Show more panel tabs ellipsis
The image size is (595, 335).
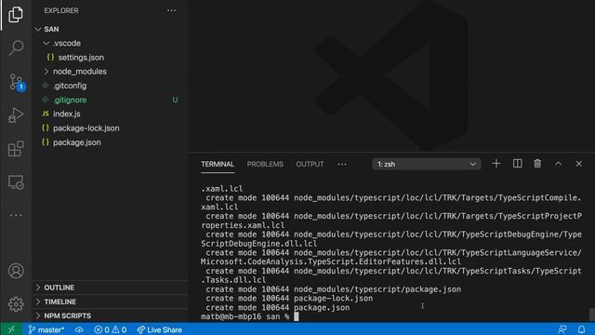[342, 164]
